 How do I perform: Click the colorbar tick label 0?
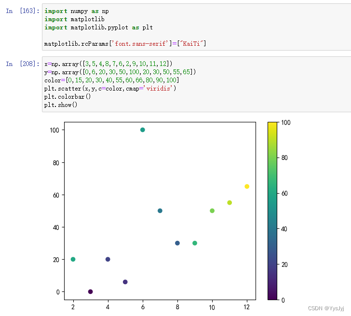pyautogui.click(x=283, y=300)
